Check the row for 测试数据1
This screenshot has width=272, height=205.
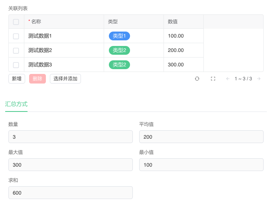point(16,36)
